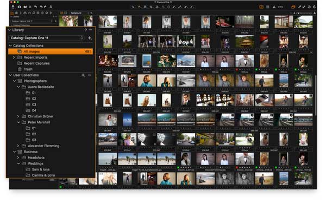Collapse the Weddings folder

[x=18, y=163]
